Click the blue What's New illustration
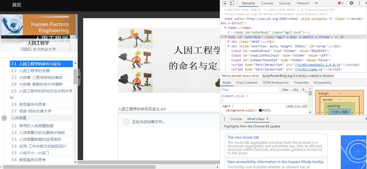 [354, 152]
